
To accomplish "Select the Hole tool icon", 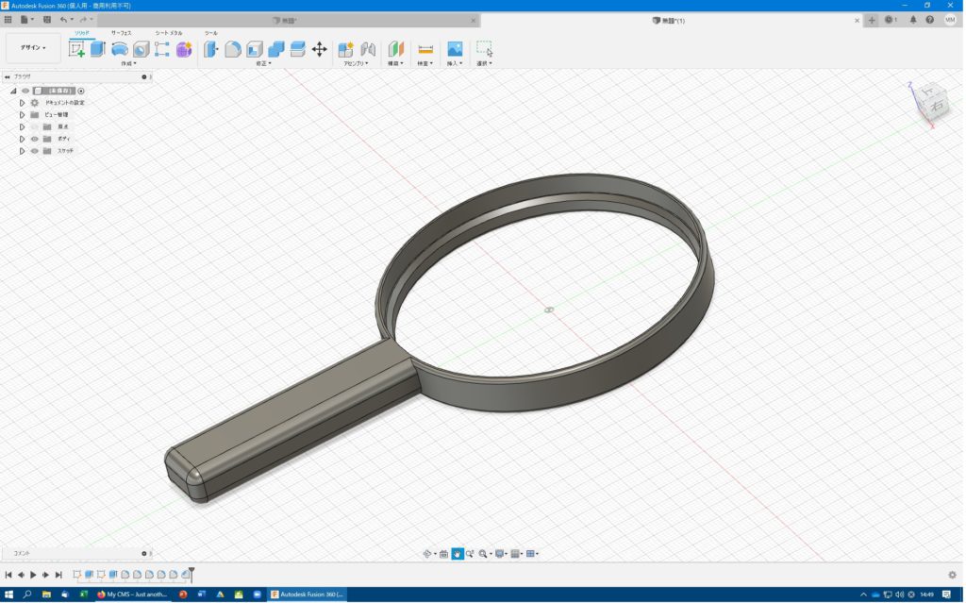I will tap(142, 49).
